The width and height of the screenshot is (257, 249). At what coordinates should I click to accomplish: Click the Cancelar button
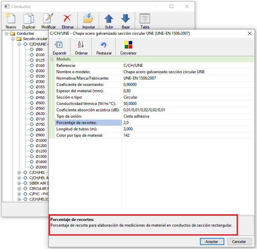239,242
